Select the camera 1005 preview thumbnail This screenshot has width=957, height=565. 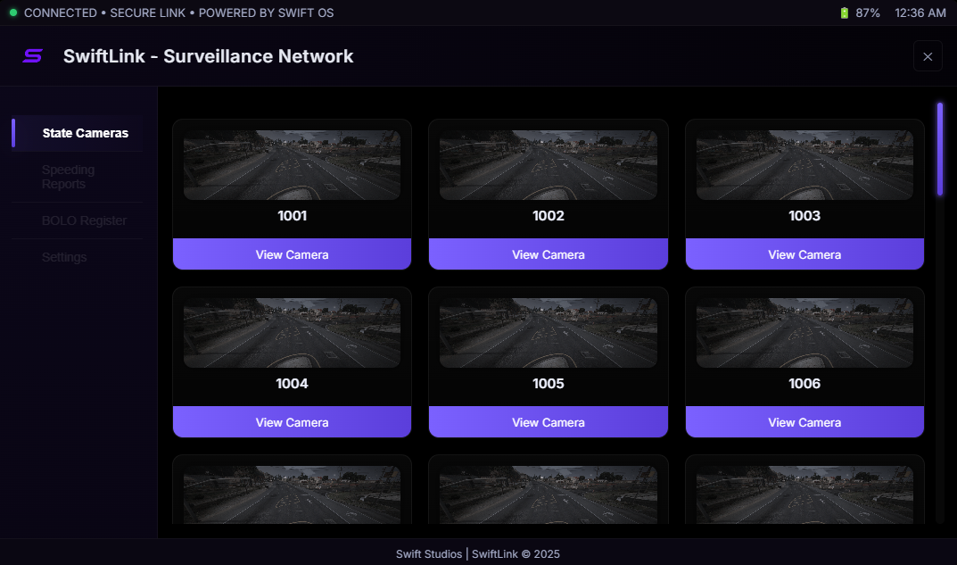[549, 333]
